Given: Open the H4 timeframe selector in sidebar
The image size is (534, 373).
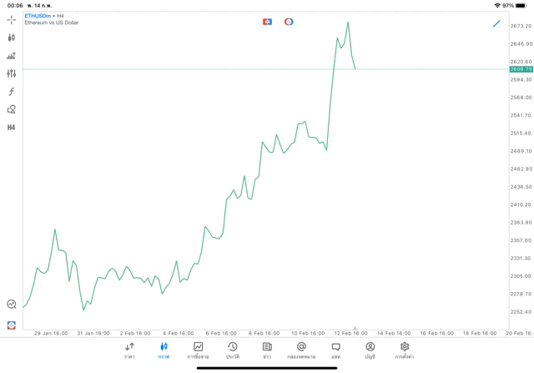Looking at the screenshot, I should [x=11, y=128].
